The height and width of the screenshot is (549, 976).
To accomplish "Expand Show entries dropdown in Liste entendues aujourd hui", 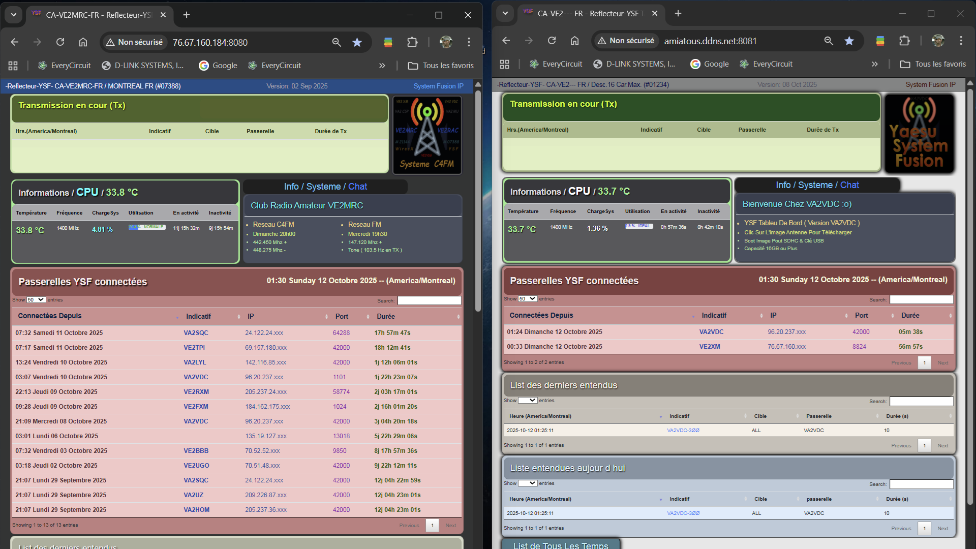I will [x=528, y=483].
